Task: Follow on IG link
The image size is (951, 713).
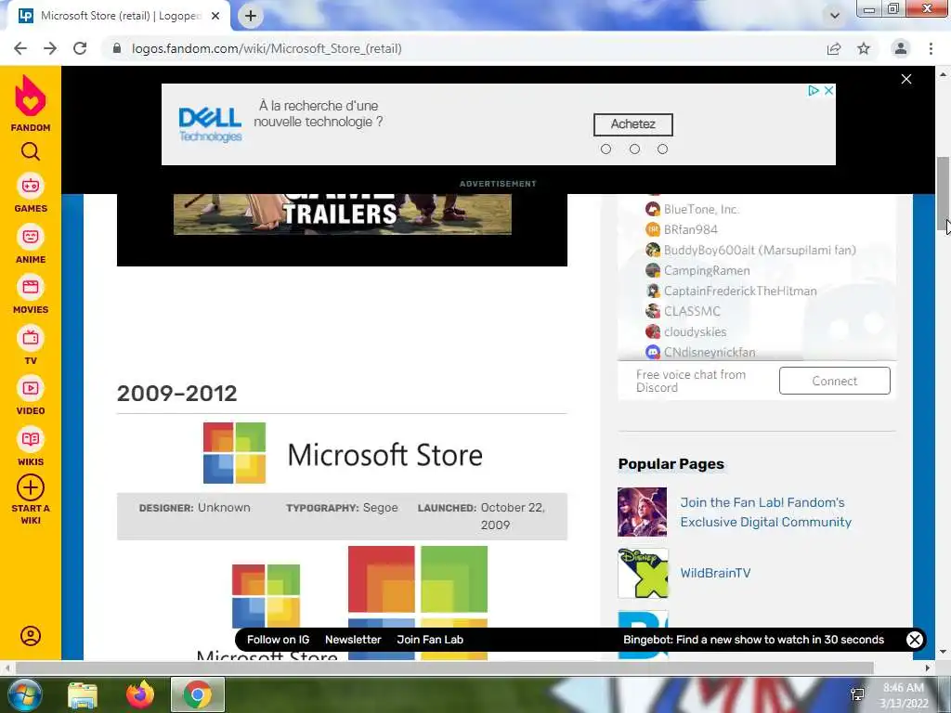Action: pos(278,640)
